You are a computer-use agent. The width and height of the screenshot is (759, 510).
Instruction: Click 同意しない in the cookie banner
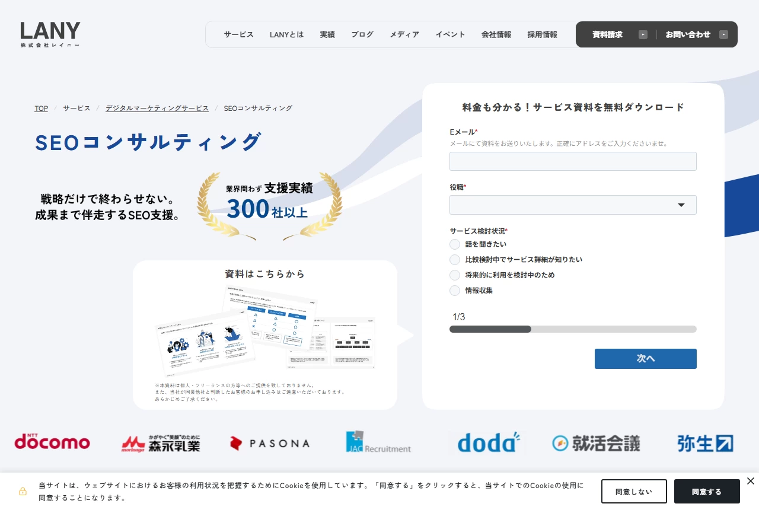pos(634,492)
